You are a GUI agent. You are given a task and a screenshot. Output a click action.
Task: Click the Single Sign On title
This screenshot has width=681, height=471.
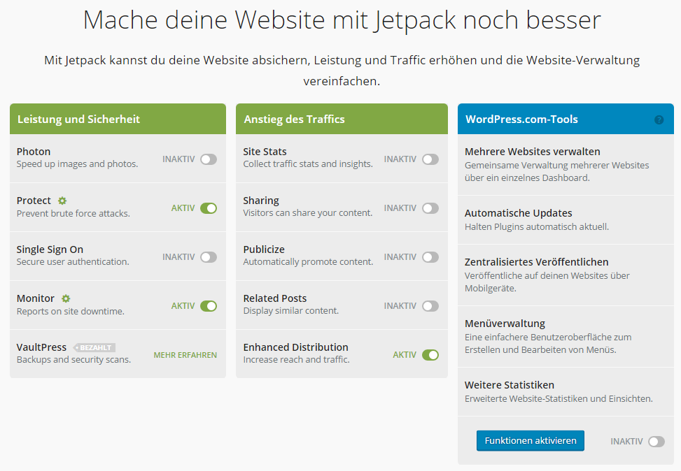click(50, 249)
